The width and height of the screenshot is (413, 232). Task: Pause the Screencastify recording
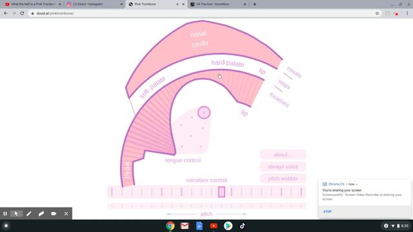click(5, 213)
